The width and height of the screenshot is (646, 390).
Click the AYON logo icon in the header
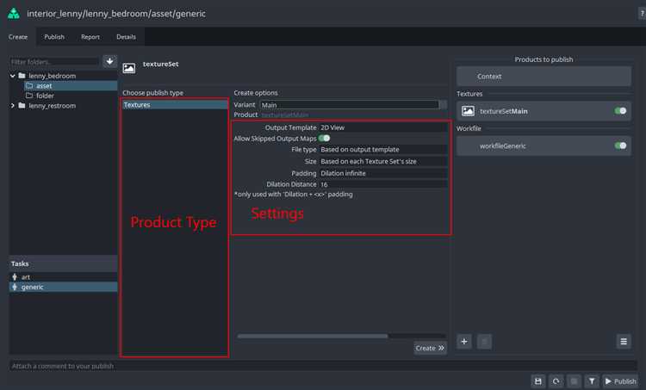pyautogui.click(x=14, y=14)
